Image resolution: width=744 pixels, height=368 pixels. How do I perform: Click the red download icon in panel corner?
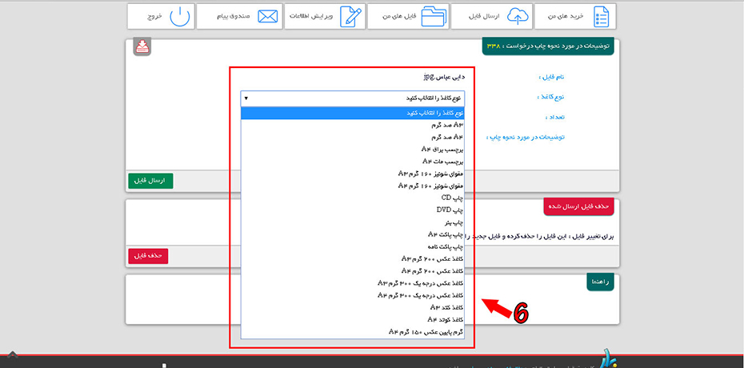(142, 47)
